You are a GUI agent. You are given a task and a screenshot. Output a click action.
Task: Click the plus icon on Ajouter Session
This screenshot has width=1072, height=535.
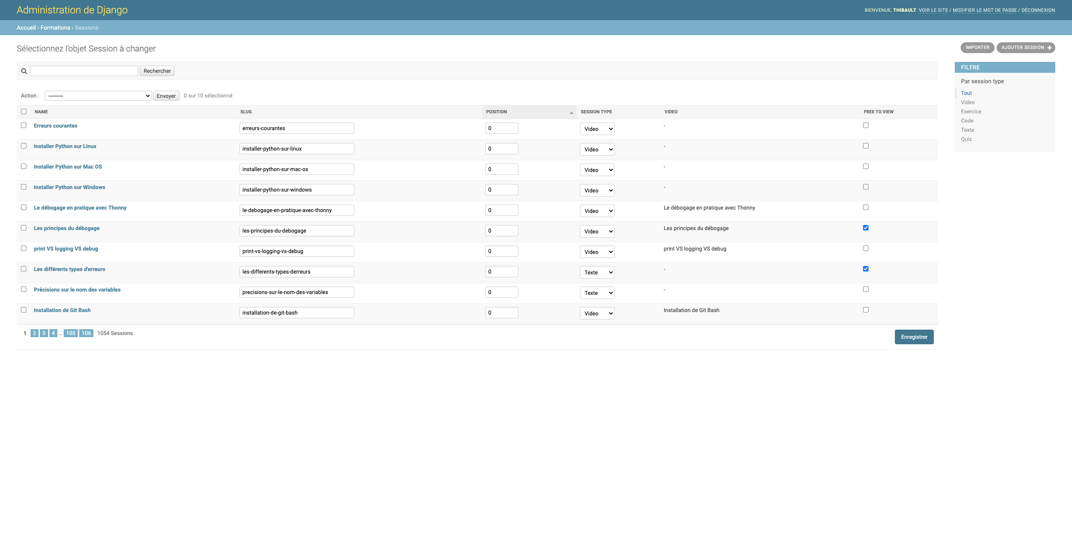coord(1049,48)
